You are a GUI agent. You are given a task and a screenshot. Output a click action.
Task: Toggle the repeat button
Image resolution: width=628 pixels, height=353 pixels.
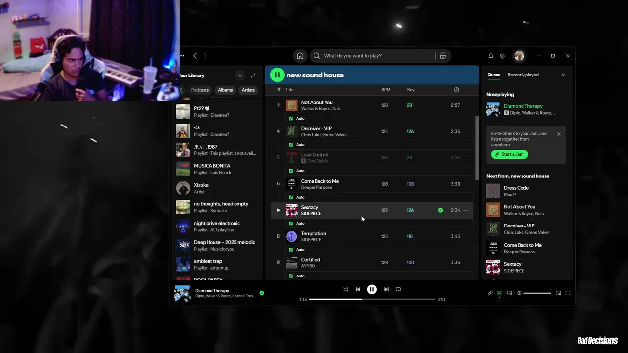398,289
